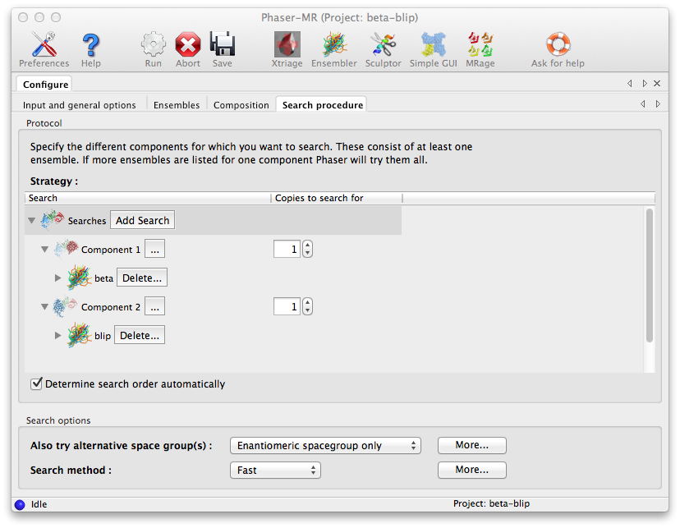
Task: Open Preferences from the toolbar
Action: pyautogui.click(x=44, y=47)
